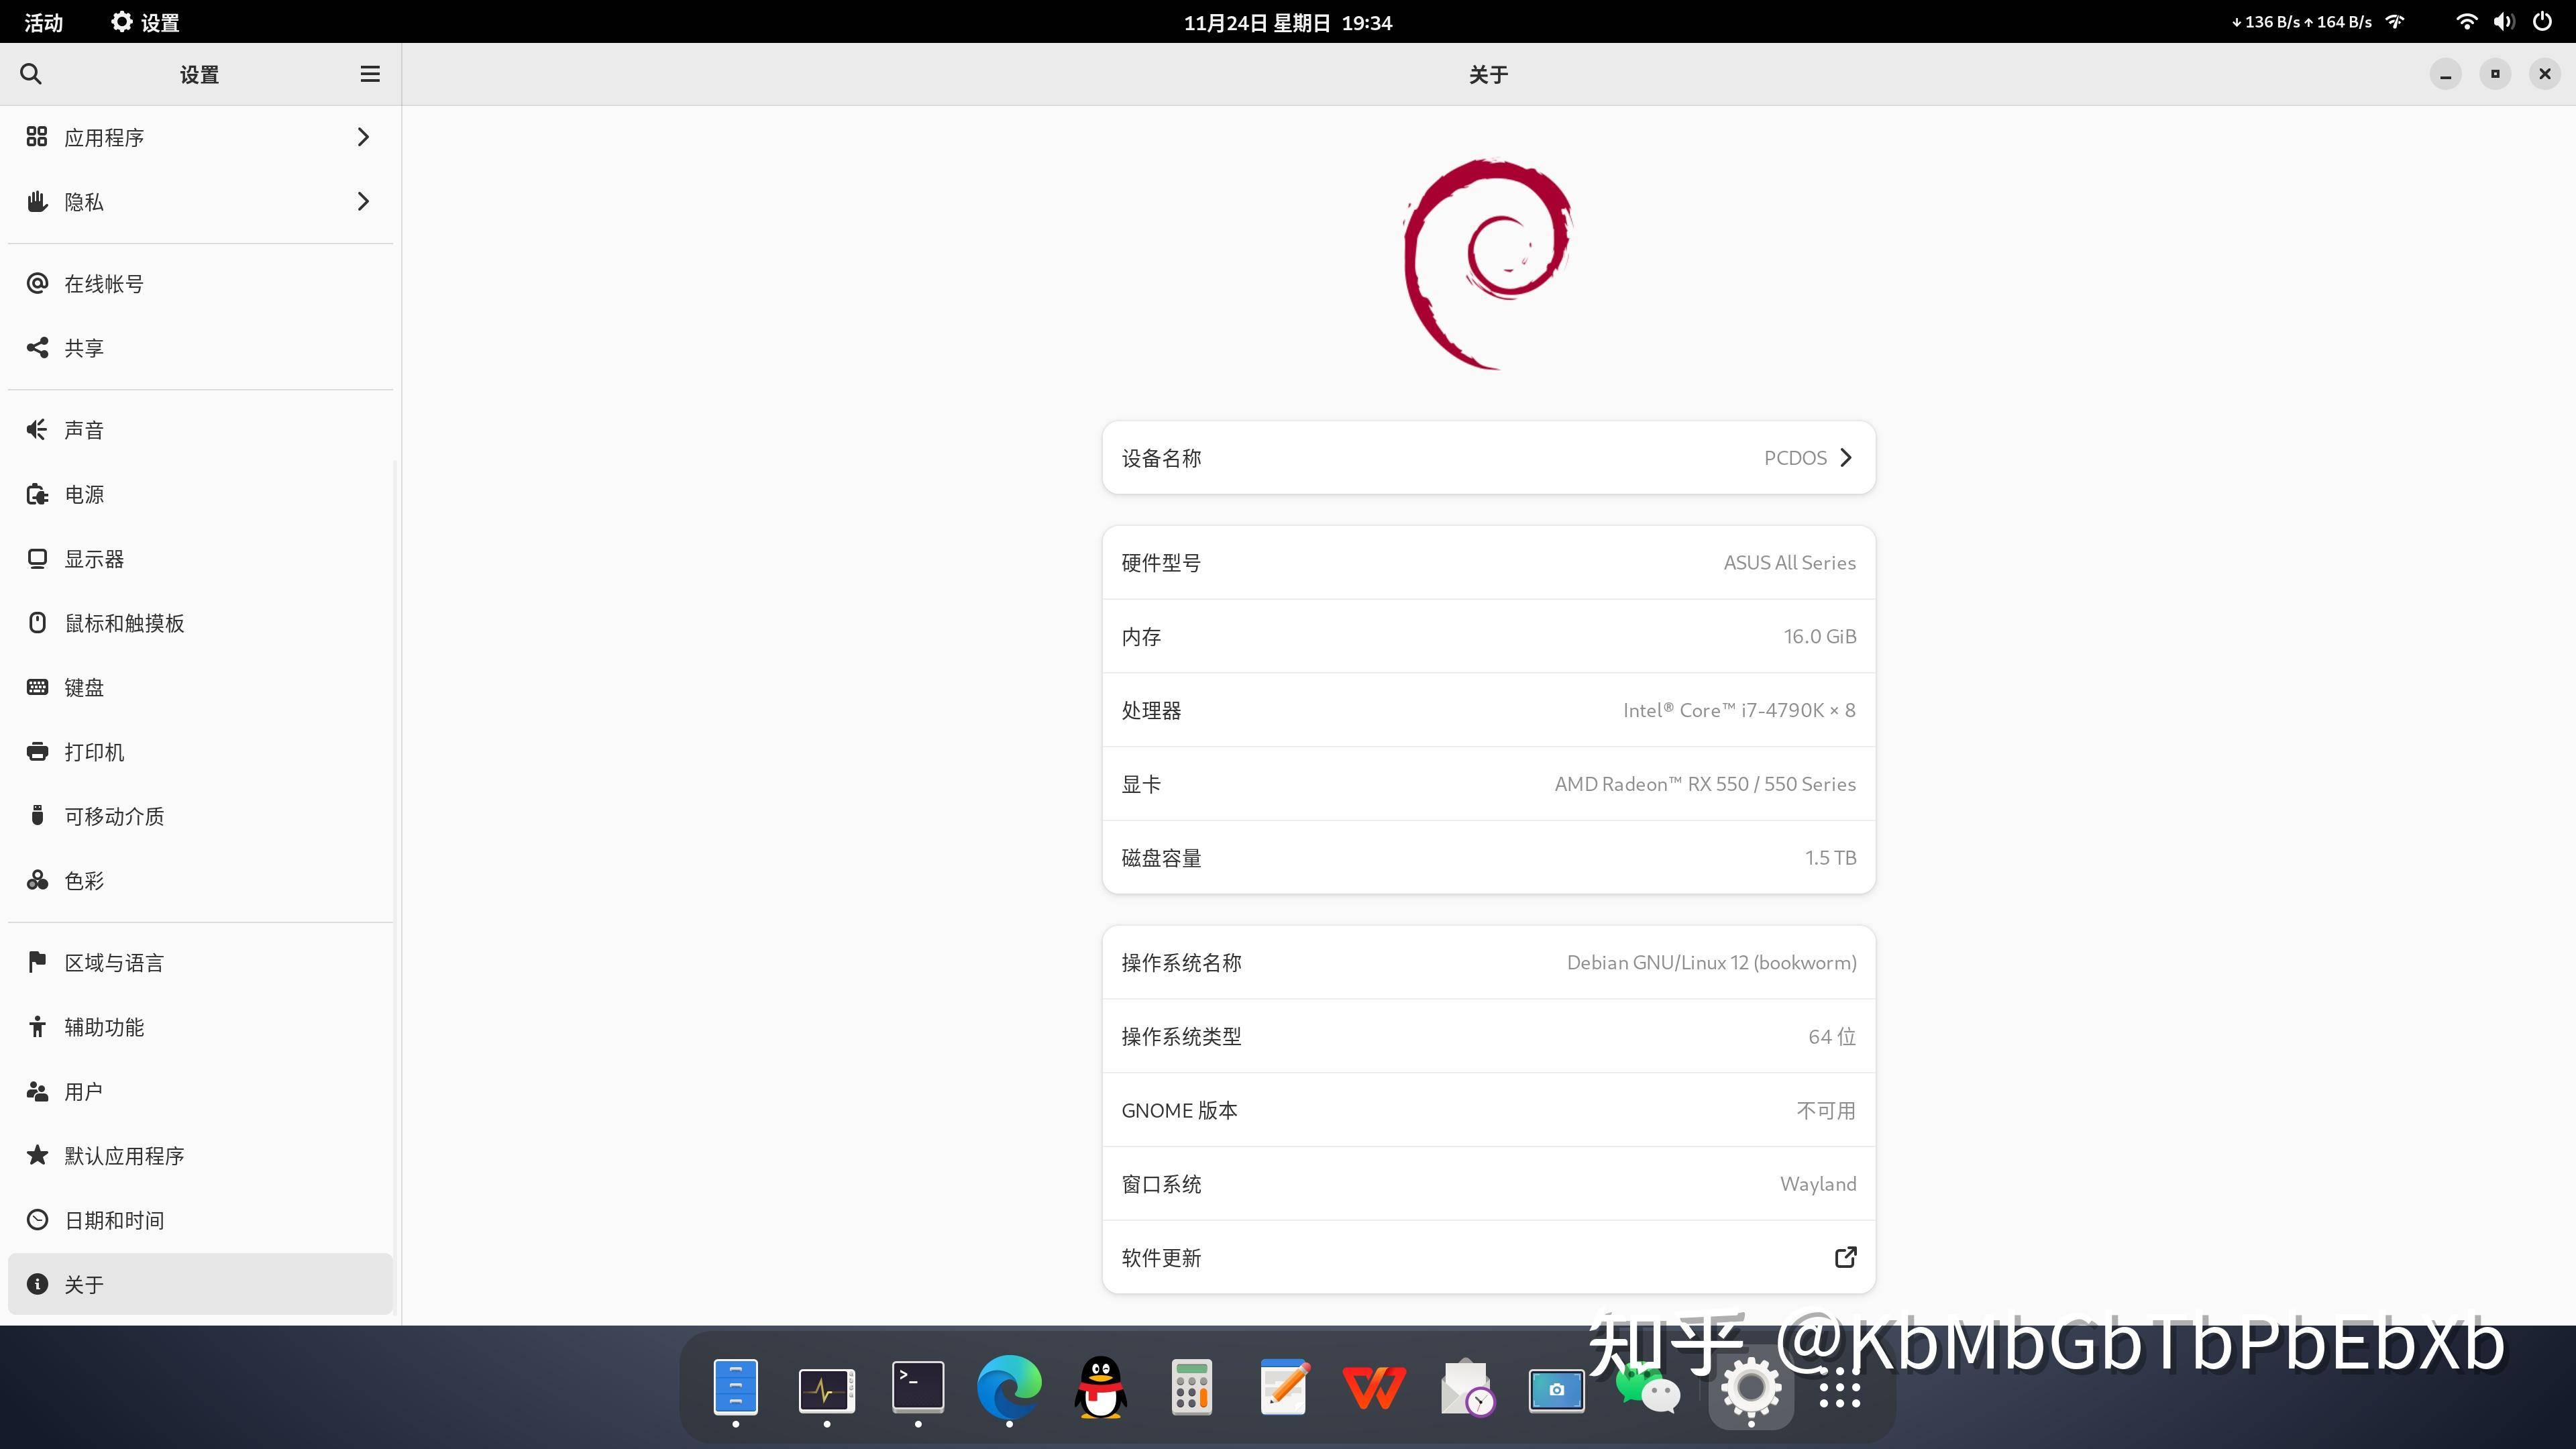Open the Applications settings category
The width and height of the screenshot is (2576, 1449).
point(200,137)
